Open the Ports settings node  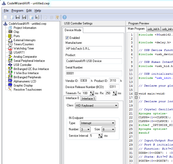point(17,36)
